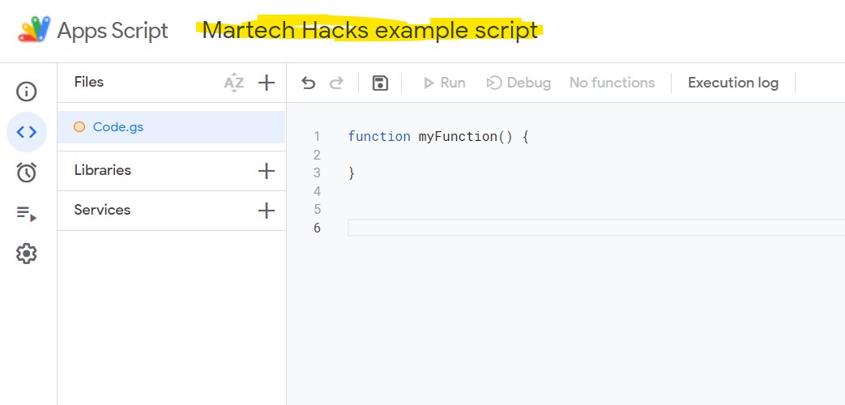This screenshot has height=405, width=845.
Task: Open the No functions dropdown
Action: click(612, 83)
